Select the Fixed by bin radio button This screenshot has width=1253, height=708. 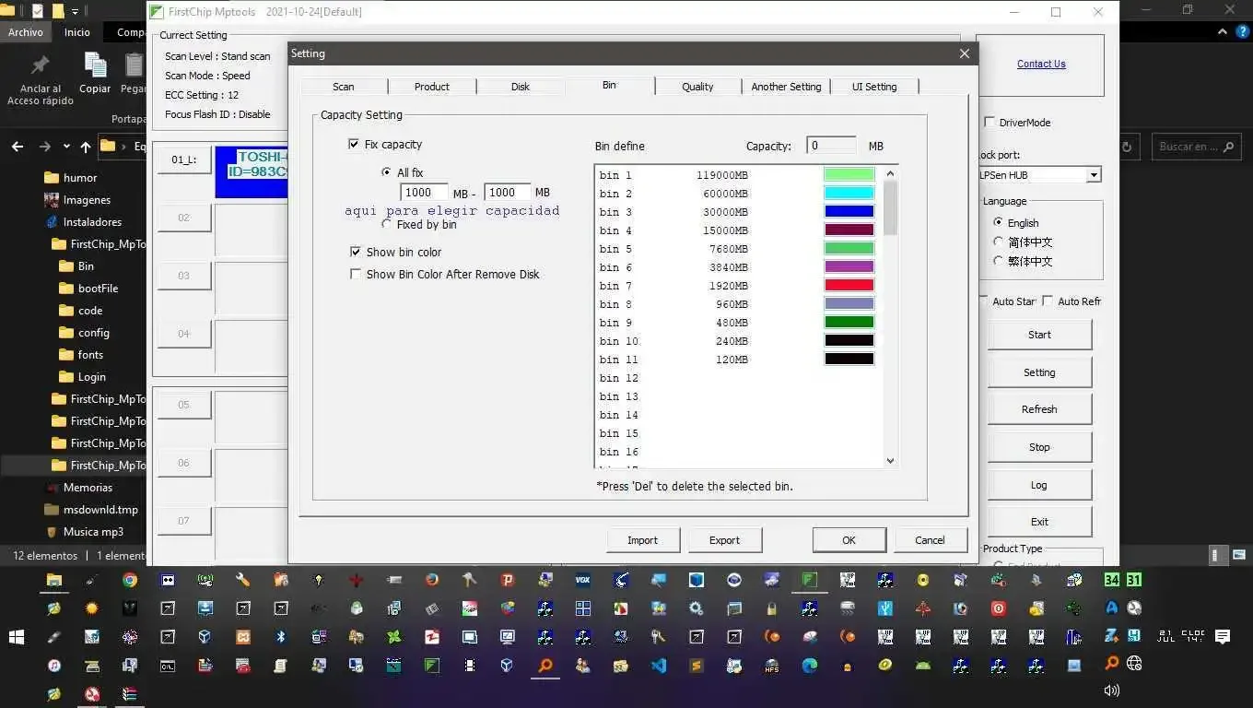coord(387,224)
